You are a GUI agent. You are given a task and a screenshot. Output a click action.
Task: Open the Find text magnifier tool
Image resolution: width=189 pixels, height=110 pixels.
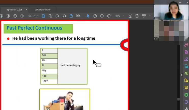(50, 16)
